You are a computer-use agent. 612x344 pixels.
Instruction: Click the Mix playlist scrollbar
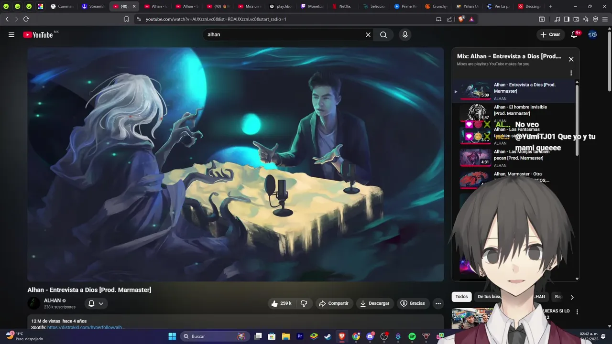[577, 119]
